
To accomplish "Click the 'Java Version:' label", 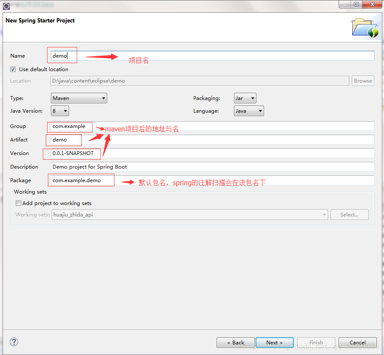I will pyautogui.click(x=26, y=111).
